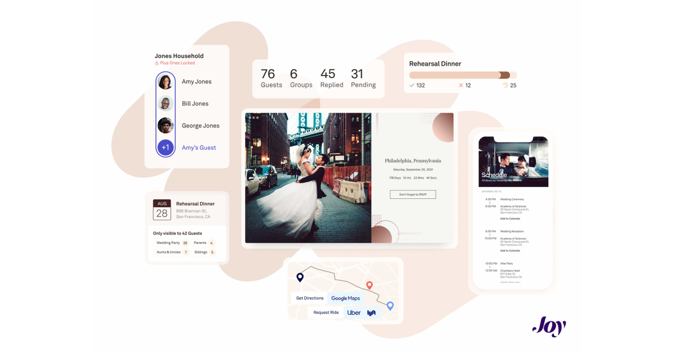This screenshot has height=353, width=676.
Task: Click Bill Jones's avatar photo
Action: coord(166,103)
